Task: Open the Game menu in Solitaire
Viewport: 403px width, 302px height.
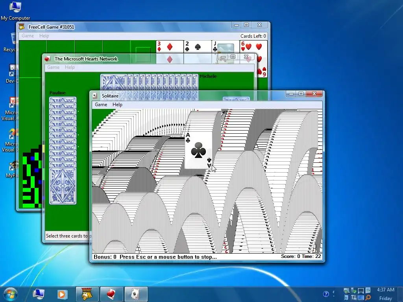Action: point(101,105)
